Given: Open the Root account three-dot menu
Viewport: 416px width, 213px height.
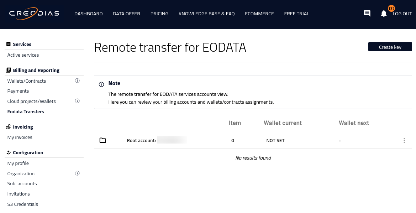Looking at the screenshot, I should point(404,140).
